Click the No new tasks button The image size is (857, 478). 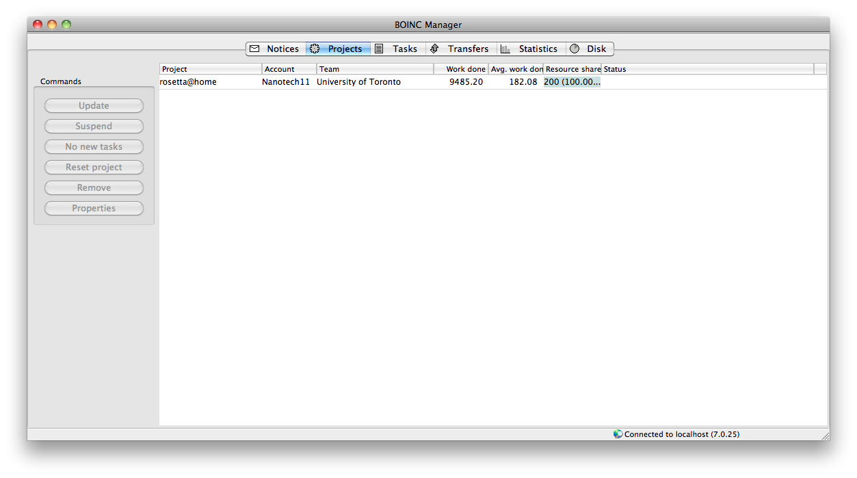[x=94, y=147]
